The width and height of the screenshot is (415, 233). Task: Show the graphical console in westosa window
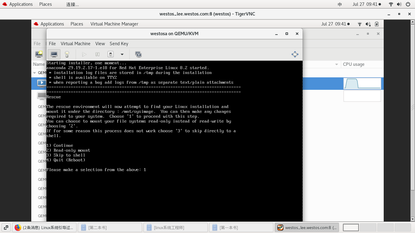pyautogui.click(x=54, y=54)
